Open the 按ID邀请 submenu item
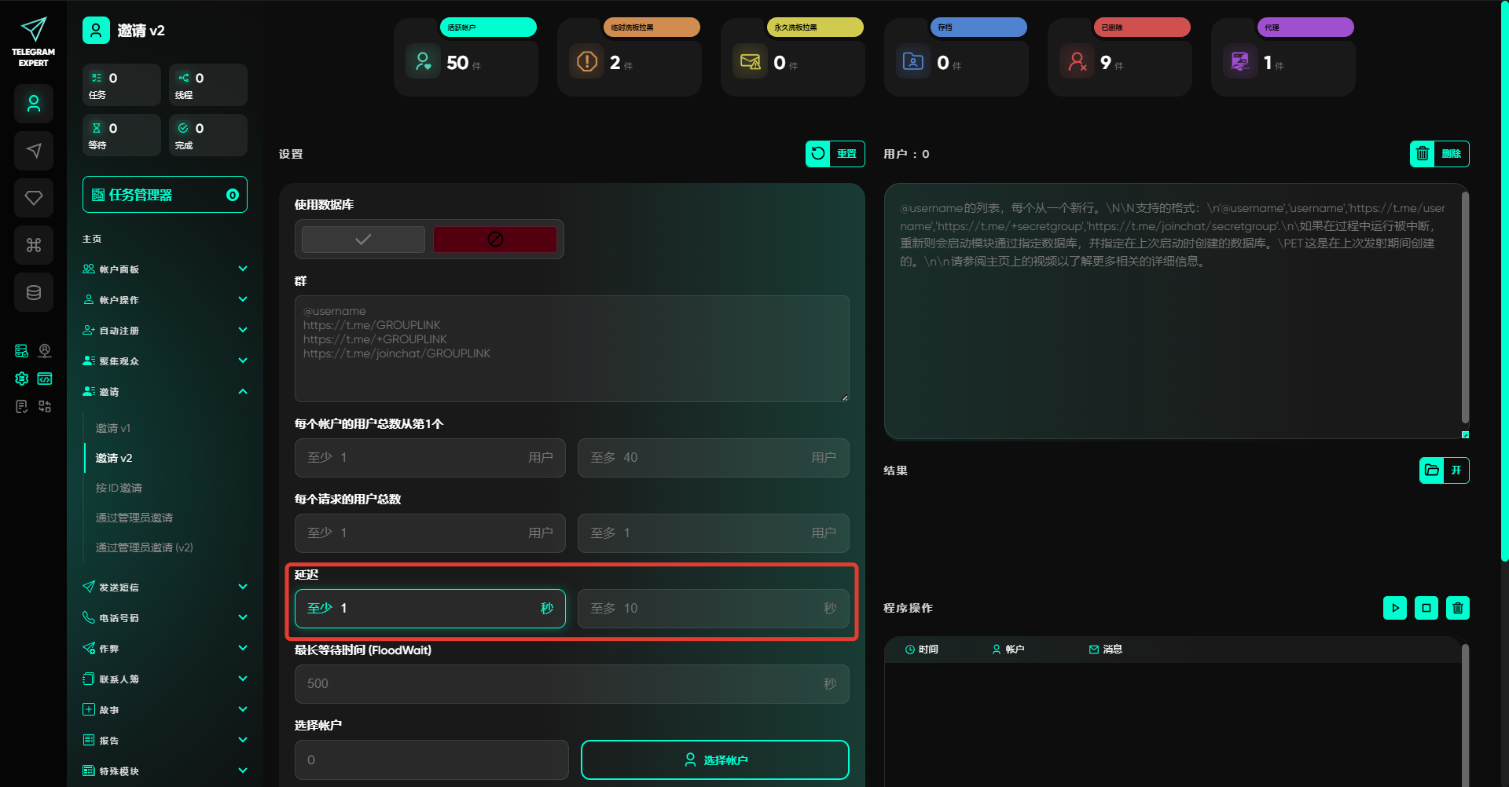This screenshot has width=1509, height=787. (119, 488)
